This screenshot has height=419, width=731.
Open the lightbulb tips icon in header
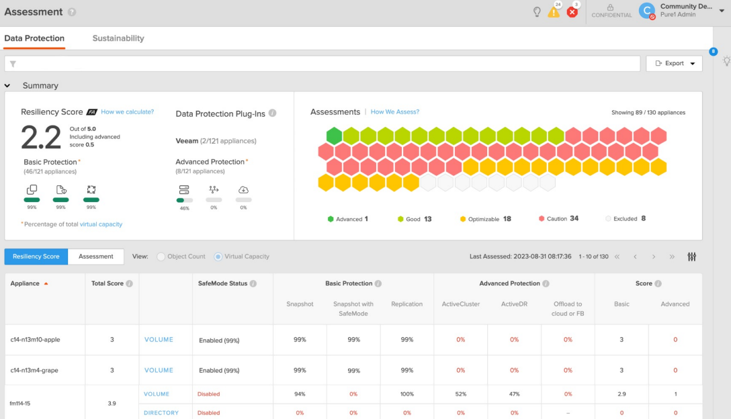tap(537, 12)
